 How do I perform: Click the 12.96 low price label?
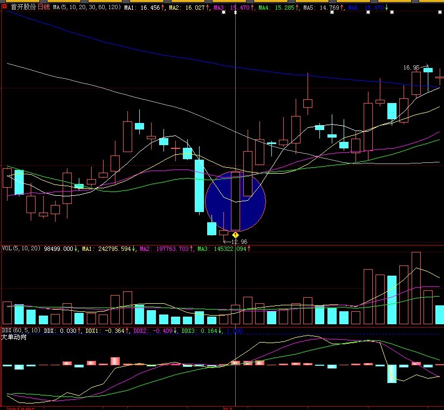tap(239, 242)
